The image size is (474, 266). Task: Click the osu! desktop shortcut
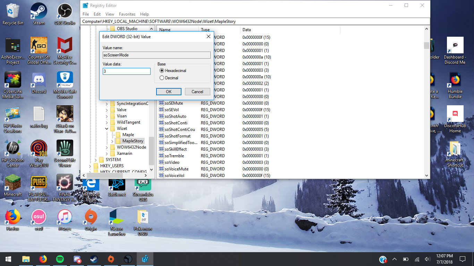pyautogui.click(x=39, y=220)
